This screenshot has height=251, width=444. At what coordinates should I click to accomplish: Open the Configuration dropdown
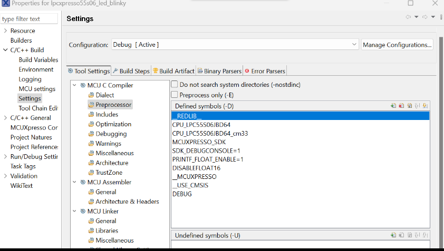click(235, 45)
